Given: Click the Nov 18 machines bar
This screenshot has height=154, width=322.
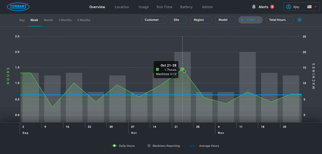Looking at the screenshot, I should click(x=269, y=98).
